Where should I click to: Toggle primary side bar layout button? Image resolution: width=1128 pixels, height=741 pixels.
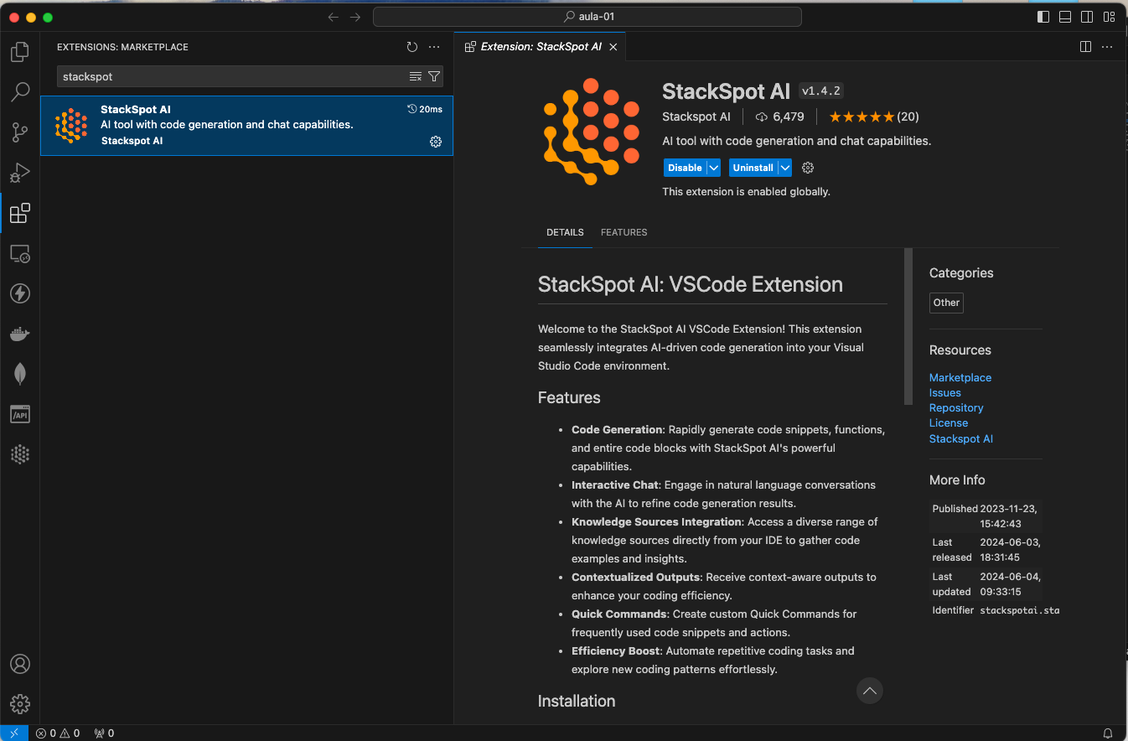(1043, 17)
